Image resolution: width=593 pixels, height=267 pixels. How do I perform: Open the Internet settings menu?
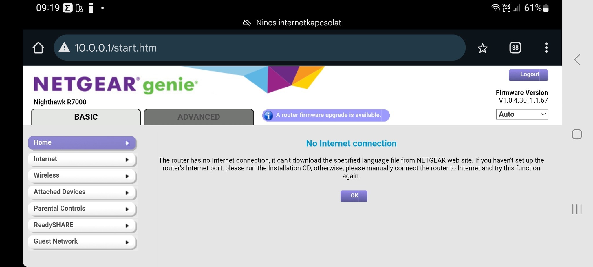(x=82, y=160)
